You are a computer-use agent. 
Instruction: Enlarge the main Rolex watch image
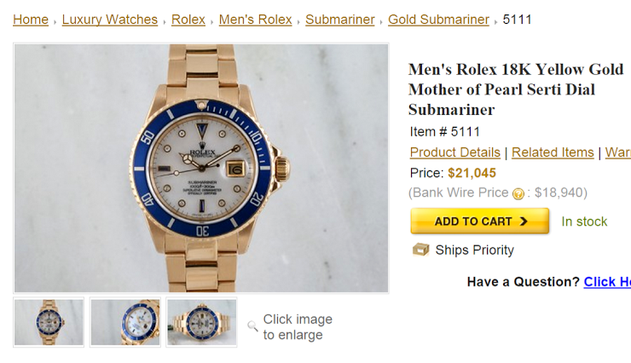(x=201, y=168)
